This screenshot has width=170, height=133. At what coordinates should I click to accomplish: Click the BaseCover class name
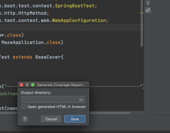tap(48, 57)
